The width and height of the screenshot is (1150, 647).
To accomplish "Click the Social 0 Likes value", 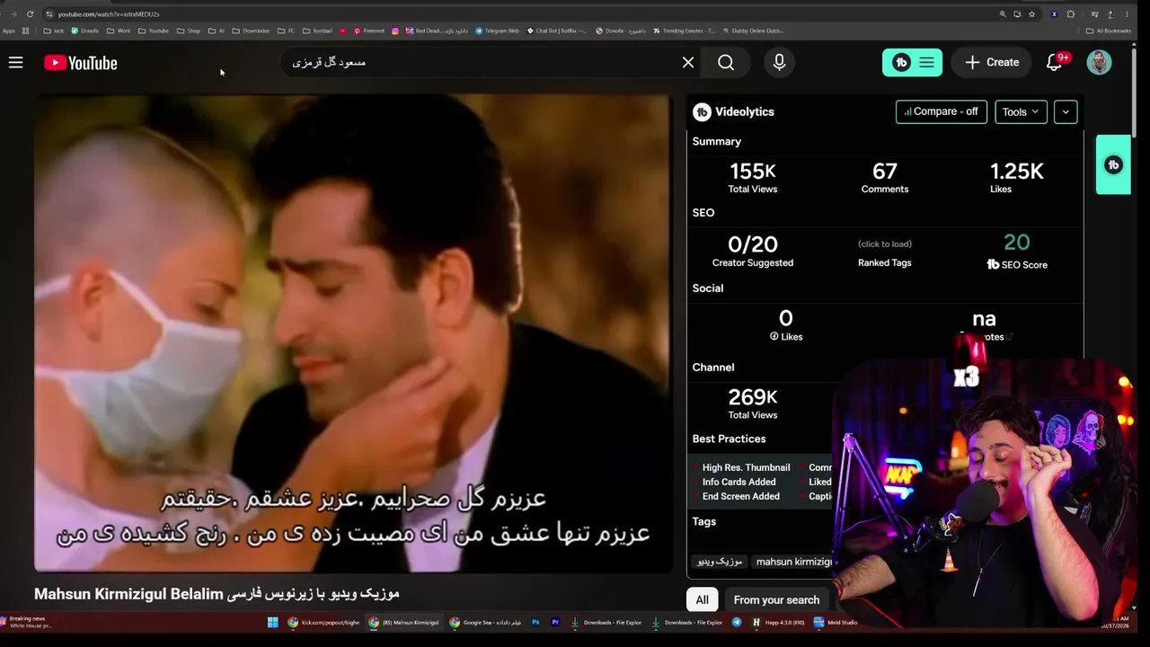I will point(786,318).
